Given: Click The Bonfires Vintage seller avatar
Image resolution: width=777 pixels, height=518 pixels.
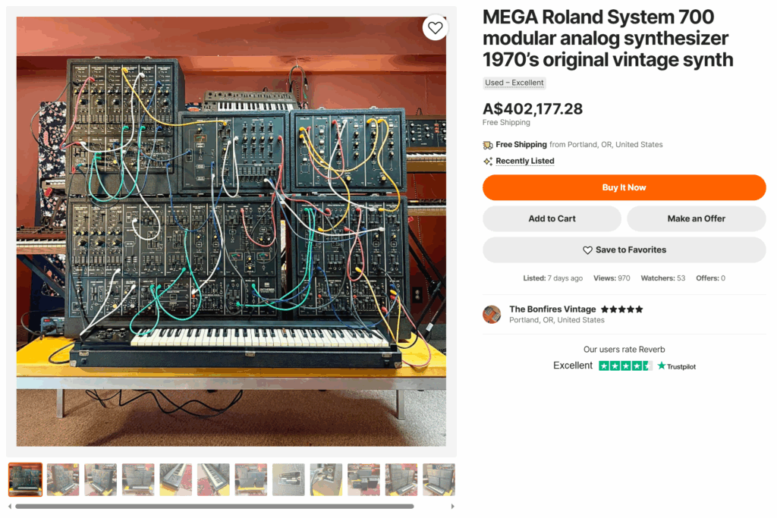Looking at the screenshot, I should tap(492, 315).
